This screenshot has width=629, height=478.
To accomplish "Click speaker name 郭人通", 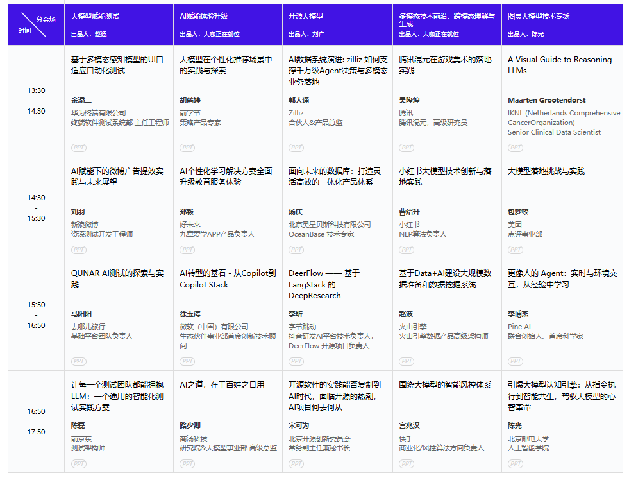I will (299, 100).
